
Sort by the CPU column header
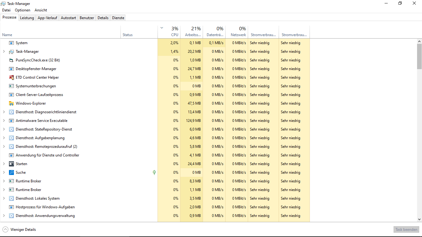click(x=169, y=32)
